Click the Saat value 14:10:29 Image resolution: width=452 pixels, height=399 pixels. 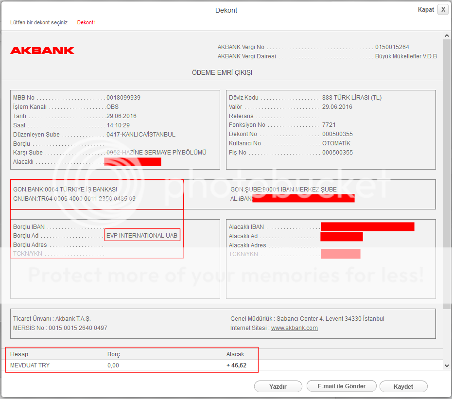pos(118,125)
